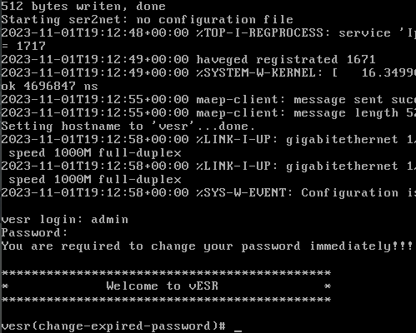
Task: Click the 'maep-client: message sent' log line
Action: tap(208, 99)
